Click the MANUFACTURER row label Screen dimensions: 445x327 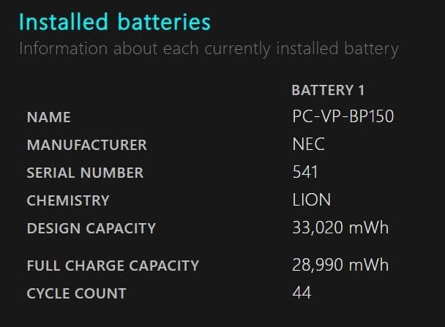[86, 145]
